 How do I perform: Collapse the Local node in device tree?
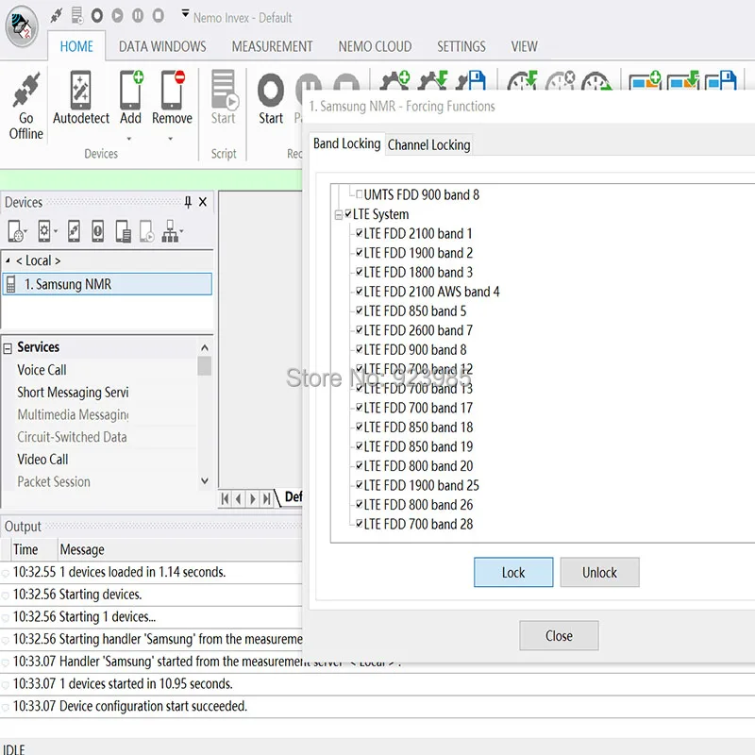[8, 260]
